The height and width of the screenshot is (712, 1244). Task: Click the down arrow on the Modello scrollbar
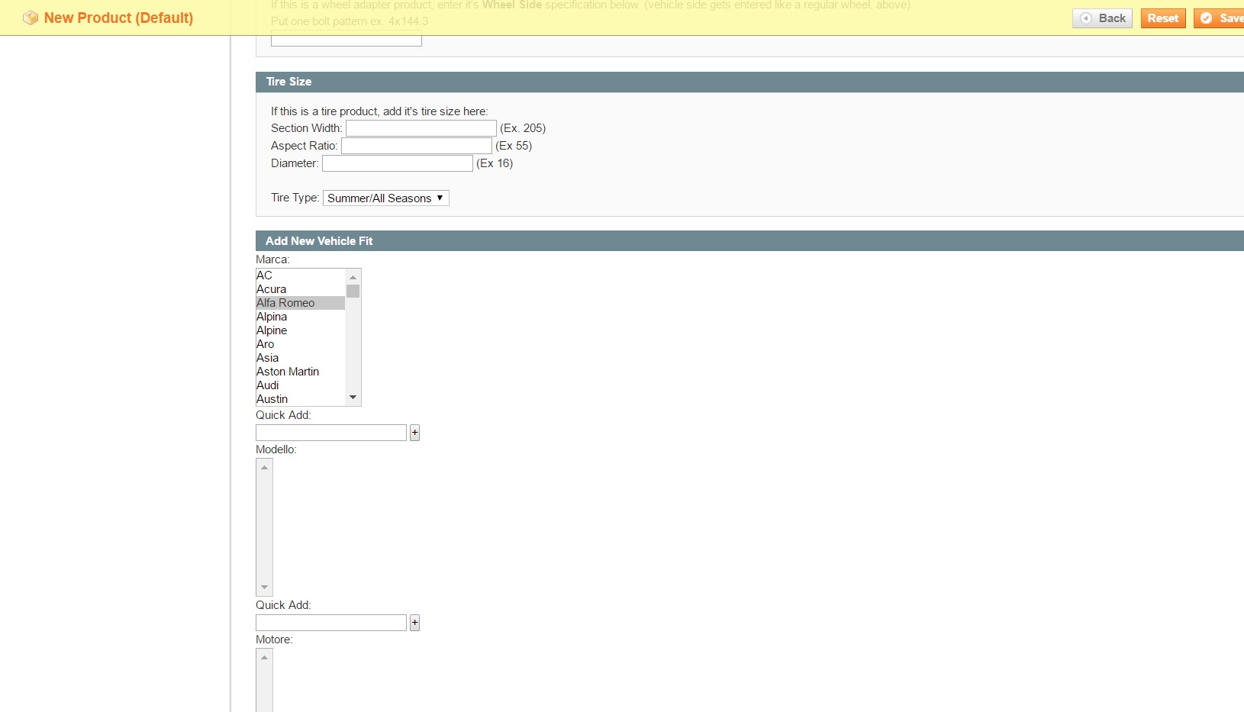tap(263, 588)
